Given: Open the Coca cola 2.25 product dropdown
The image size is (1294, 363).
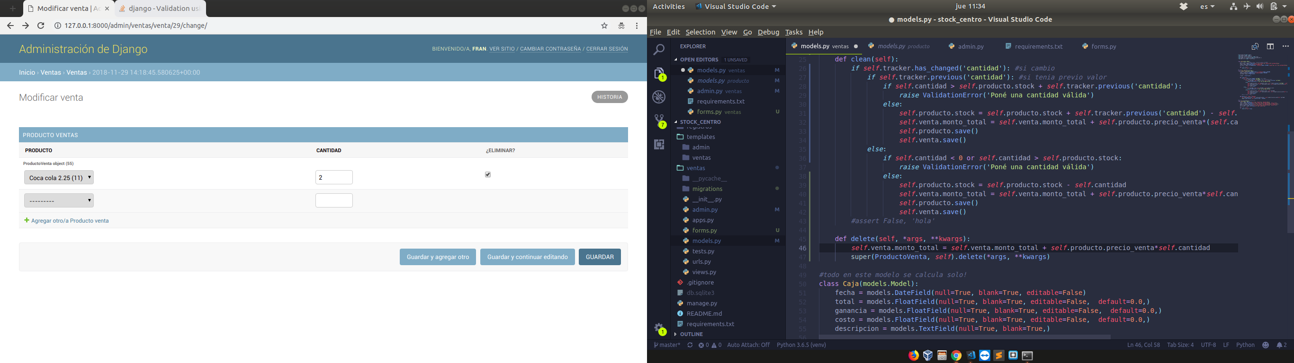Looking at the screenshot, I should [59, 178].
